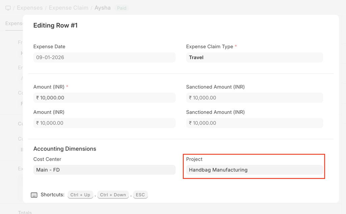Click the desktop home icon in breadcrumb
This screenshot has width=346, height=214.
8,8
